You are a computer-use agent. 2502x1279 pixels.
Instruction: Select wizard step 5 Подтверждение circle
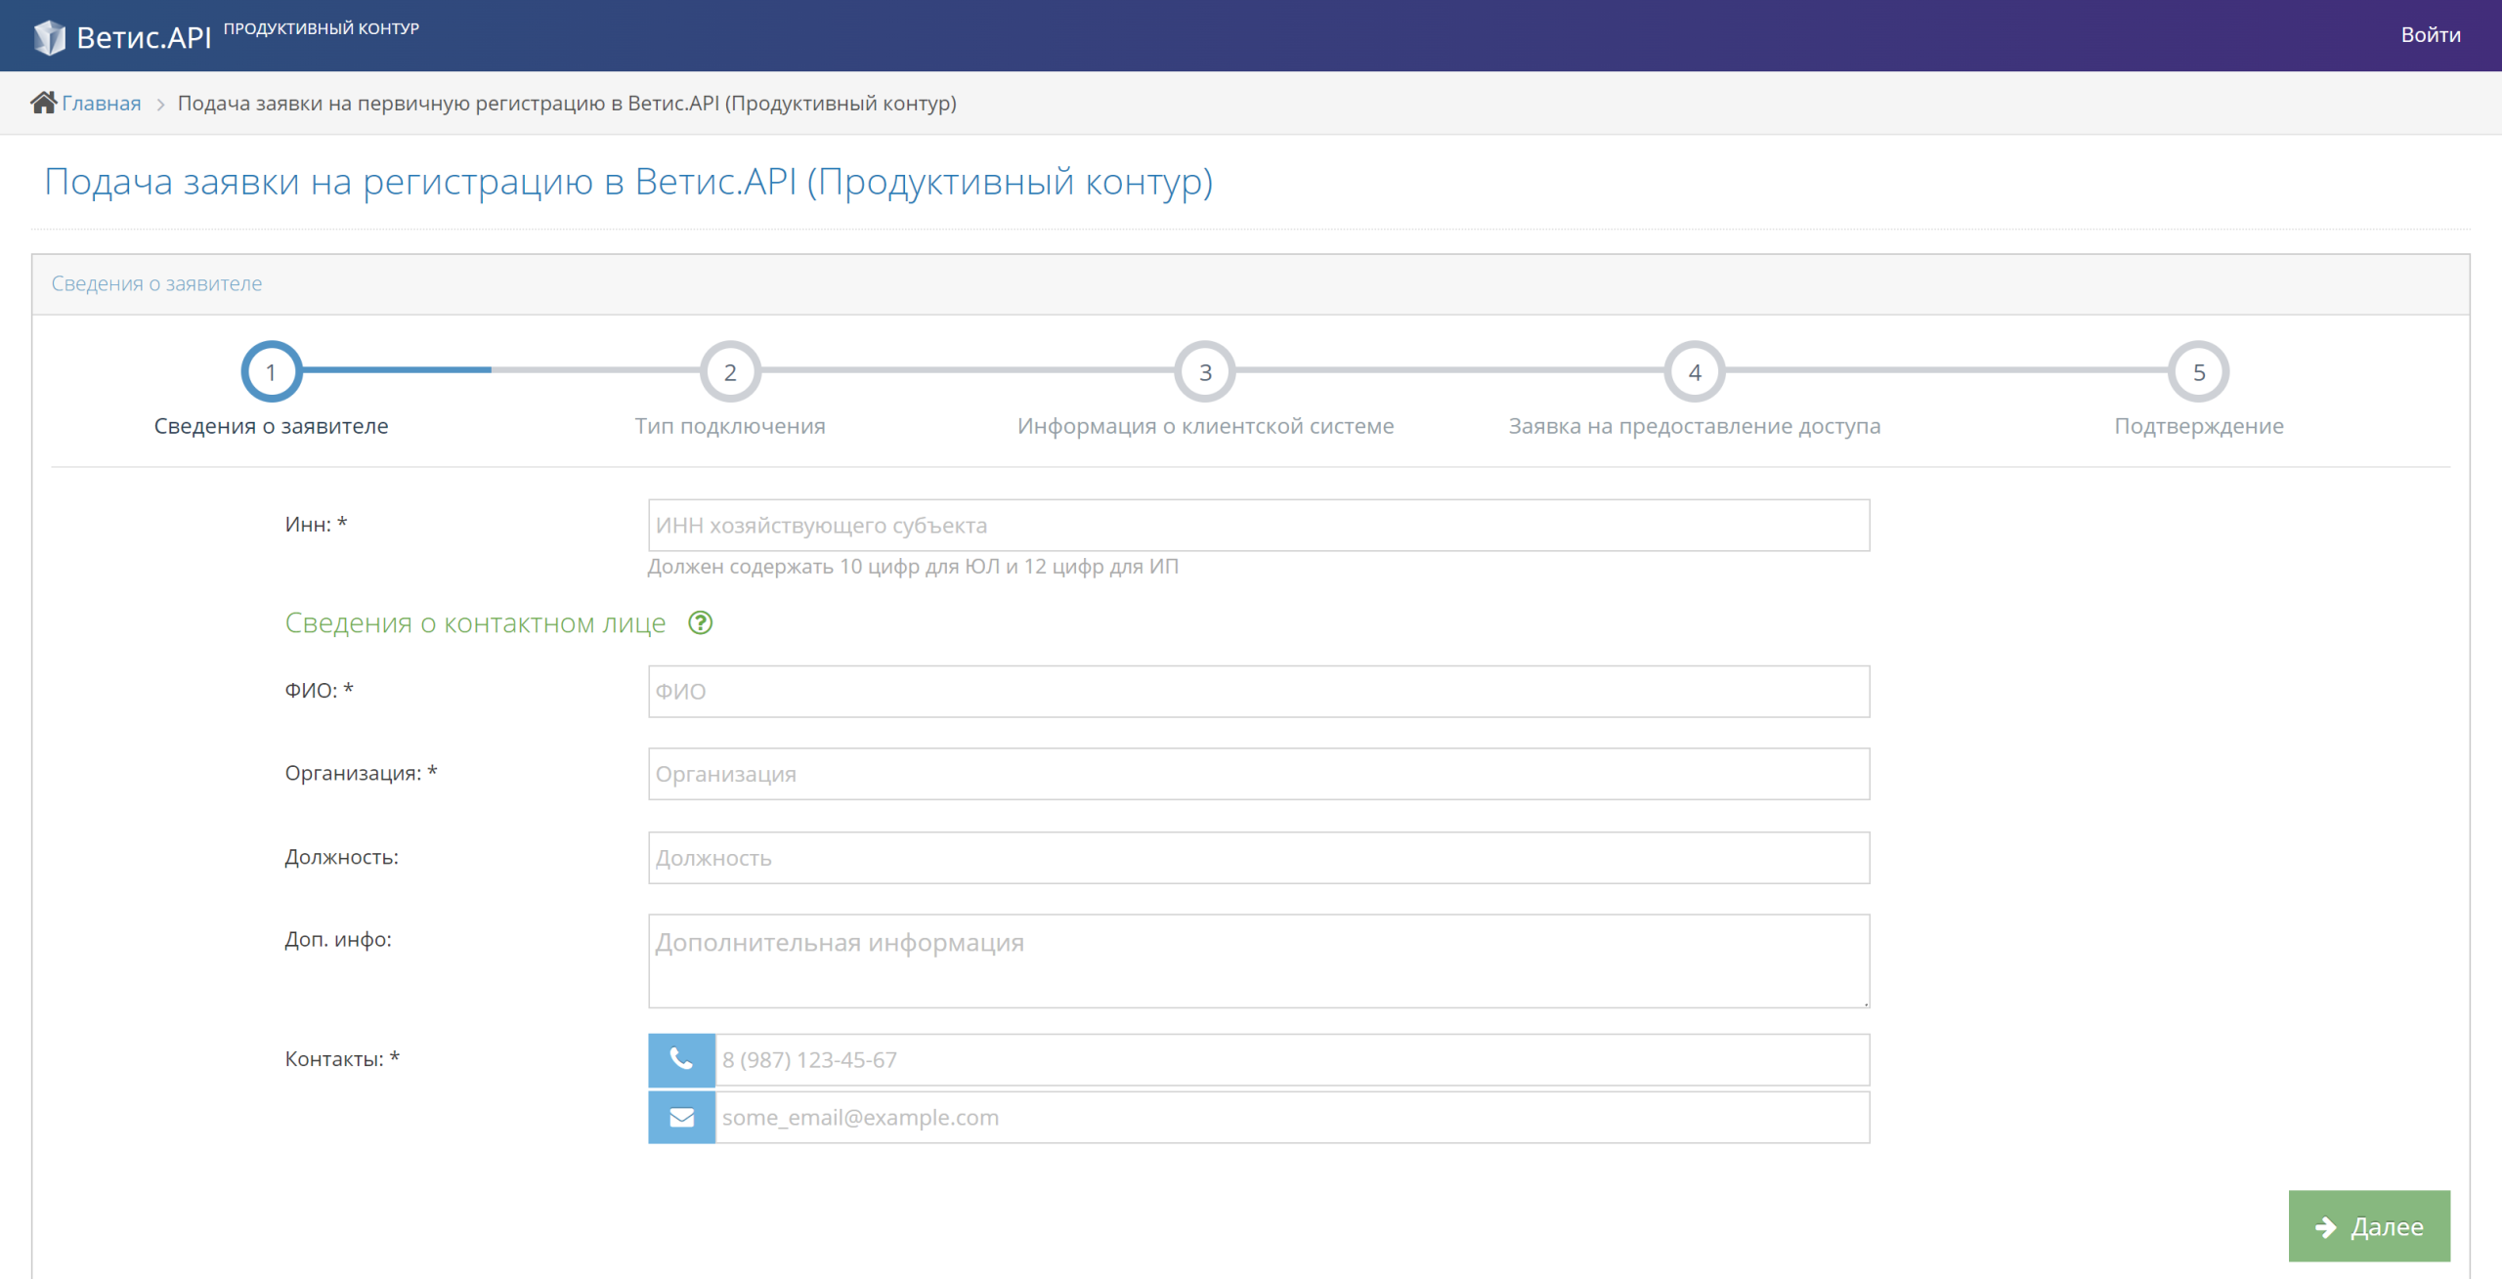click(2199, 371)
